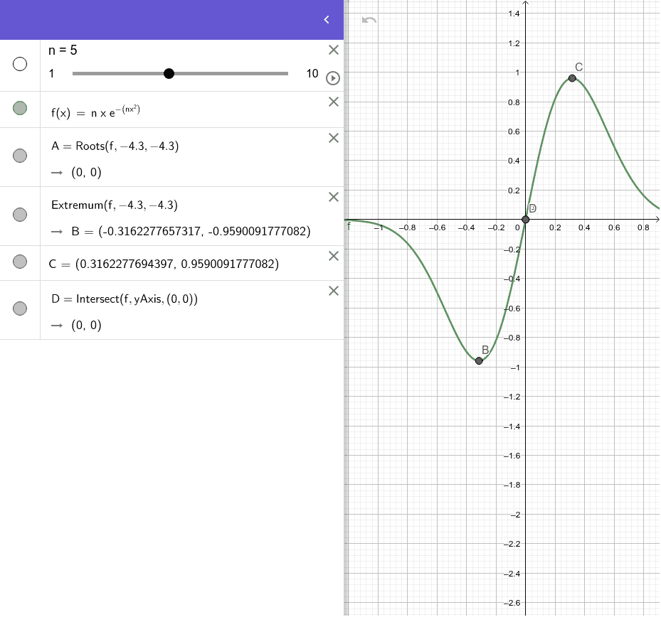
Task: Toggle visibility of extremum point B
Action: coord(20,214)
